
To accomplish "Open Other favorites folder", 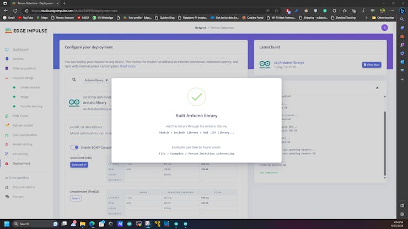I will pos(383,18).
